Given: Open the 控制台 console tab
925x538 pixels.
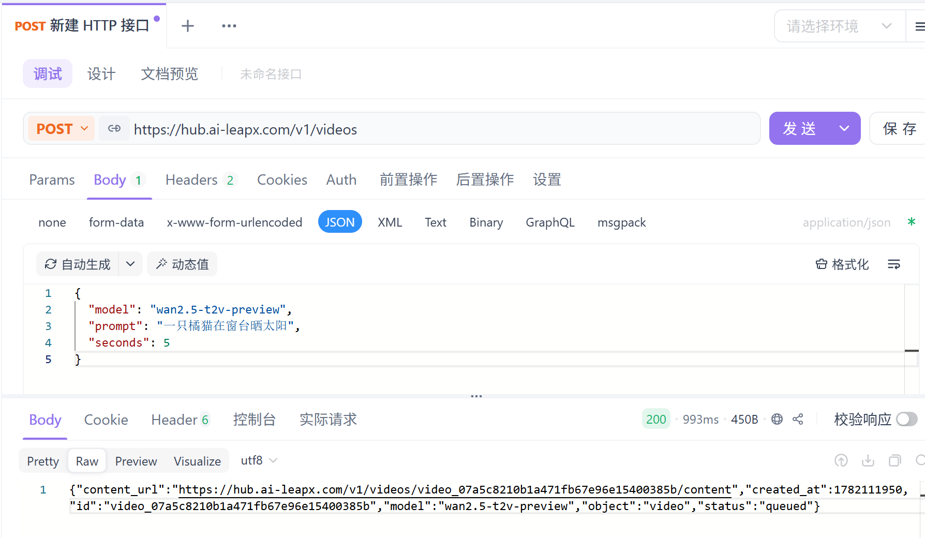Looking at the screenshot, I should tap(255, 420).
